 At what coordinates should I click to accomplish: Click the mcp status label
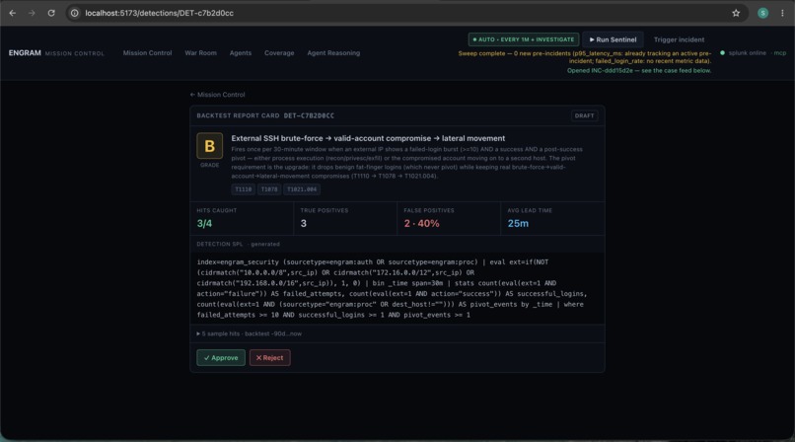pos(780,52)
